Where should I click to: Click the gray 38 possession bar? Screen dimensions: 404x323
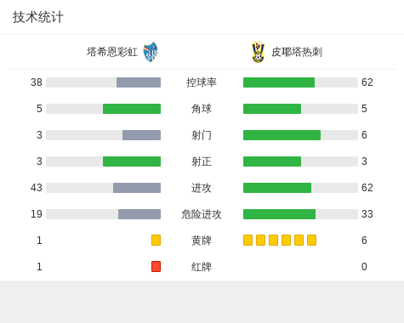pyautogui.click(x=139, y=82)
